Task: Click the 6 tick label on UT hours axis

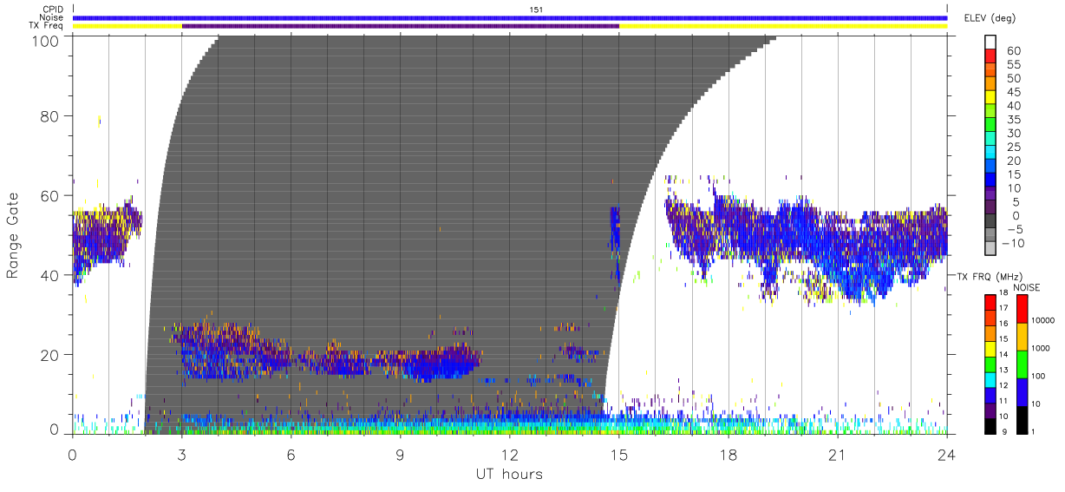Action: pyautogui.click(x=291, y=455)
